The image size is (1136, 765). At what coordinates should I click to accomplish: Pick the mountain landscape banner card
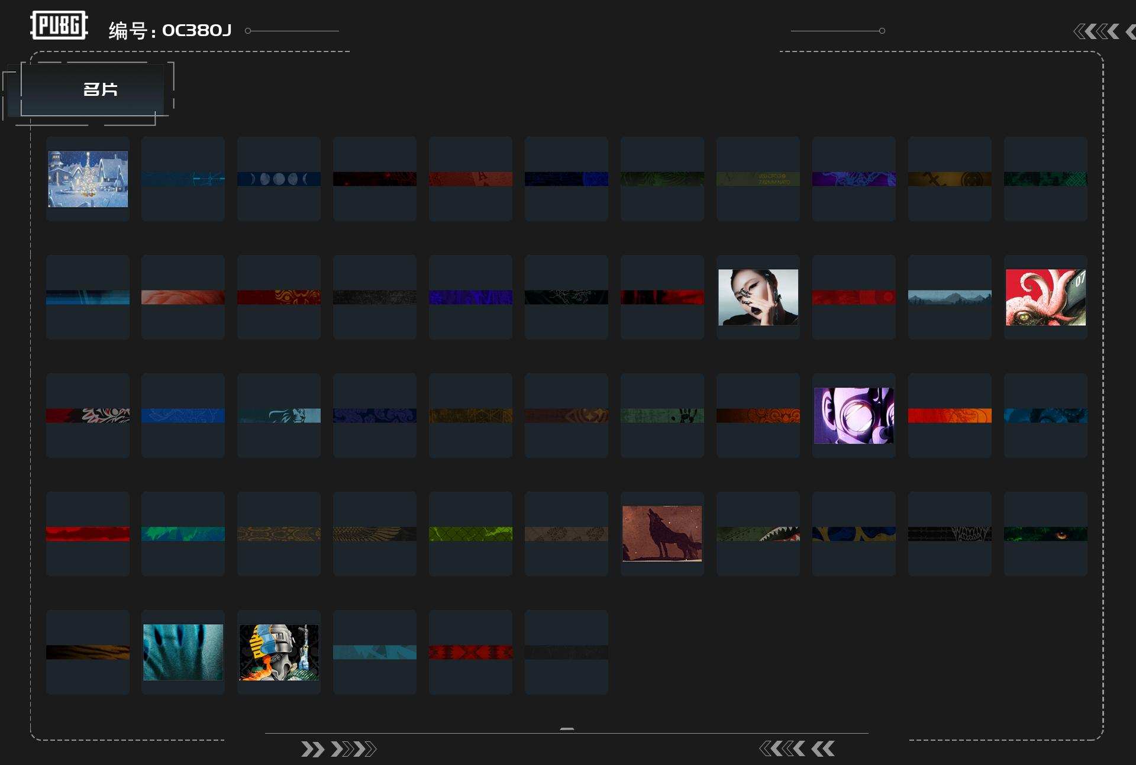tap(950, 297)
